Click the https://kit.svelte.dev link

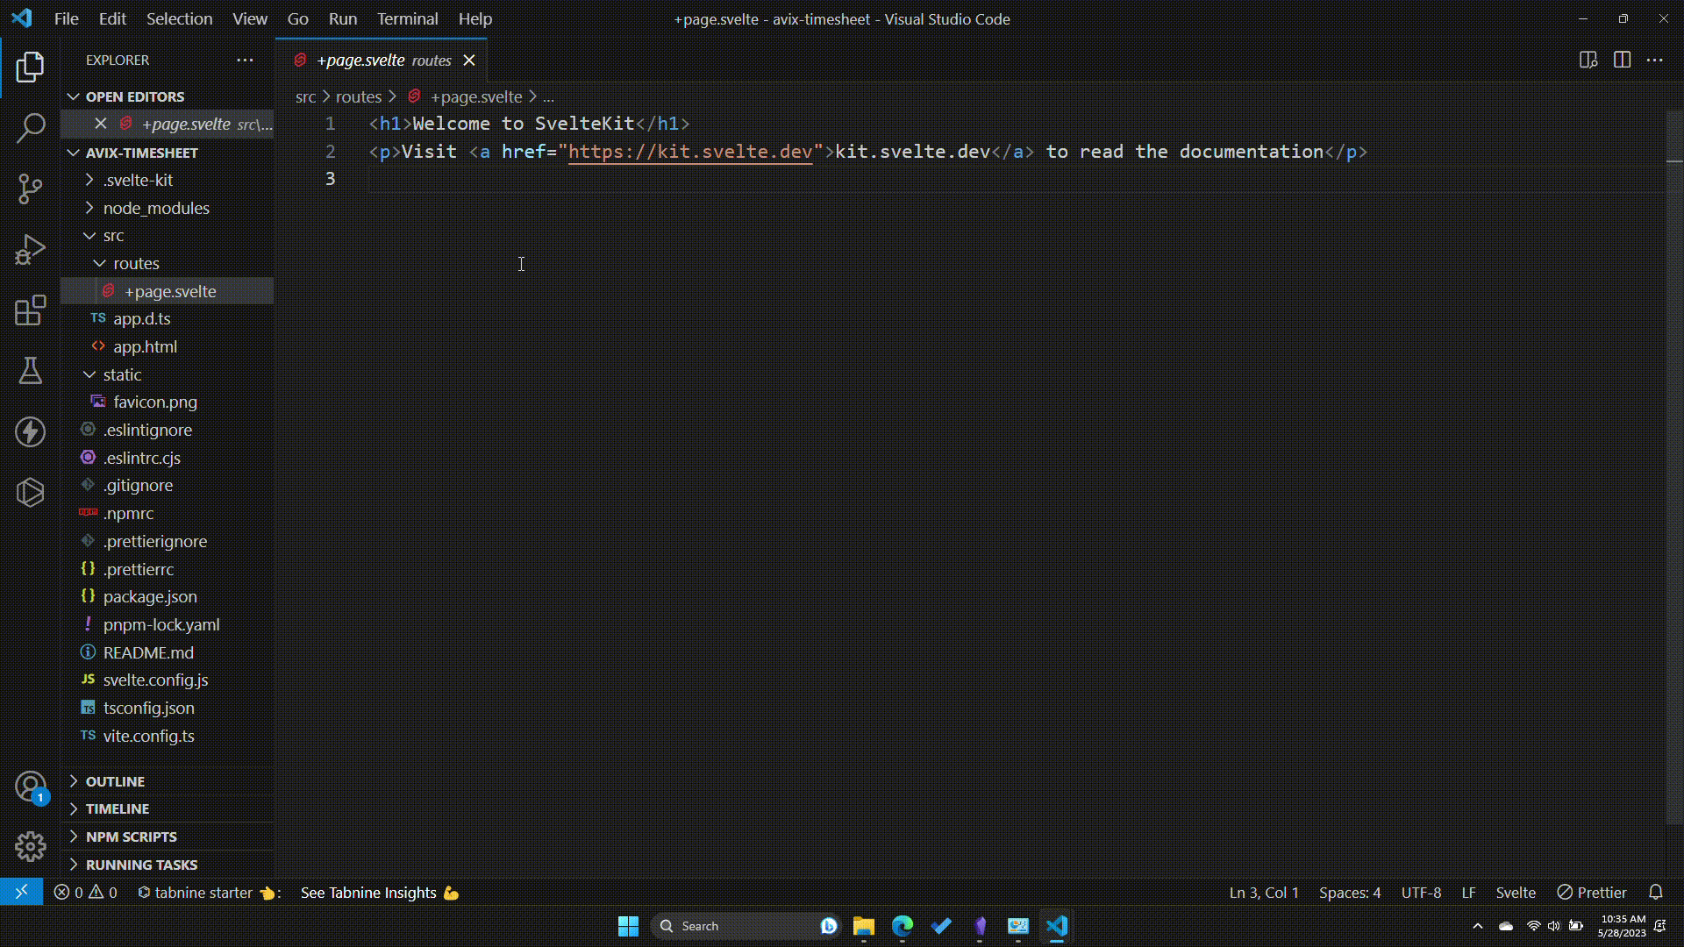(689, 151)
